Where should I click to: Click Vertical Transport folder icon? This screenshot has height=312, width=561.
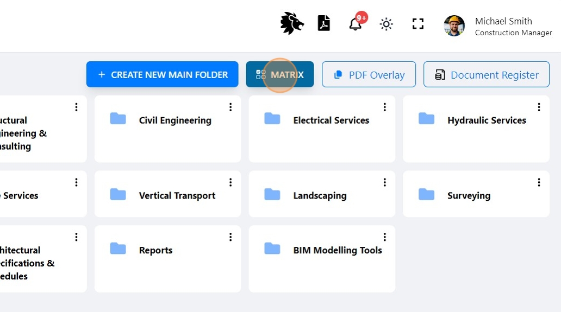118,194
